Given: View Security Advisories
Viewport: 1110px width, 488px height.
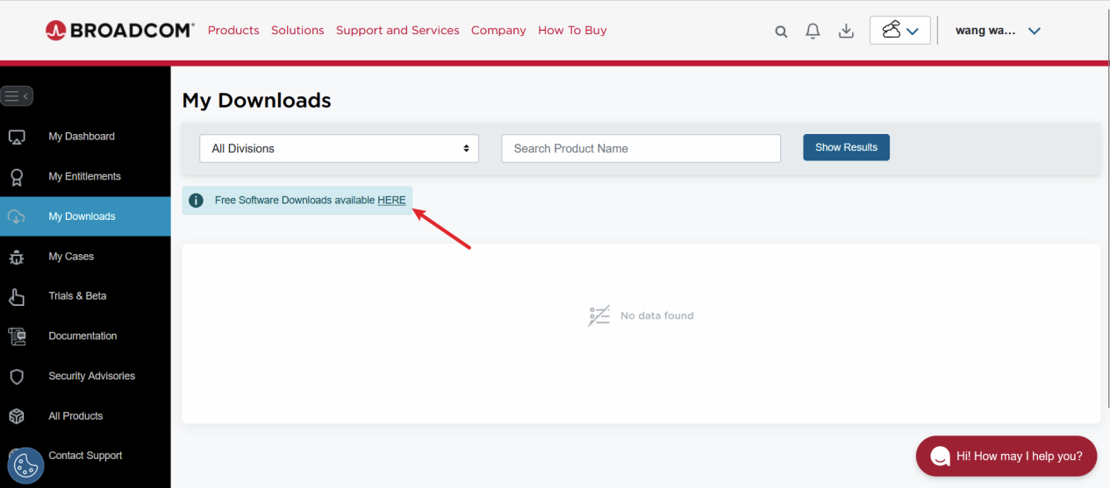Looking at the screenshot, I should (91, 376).
